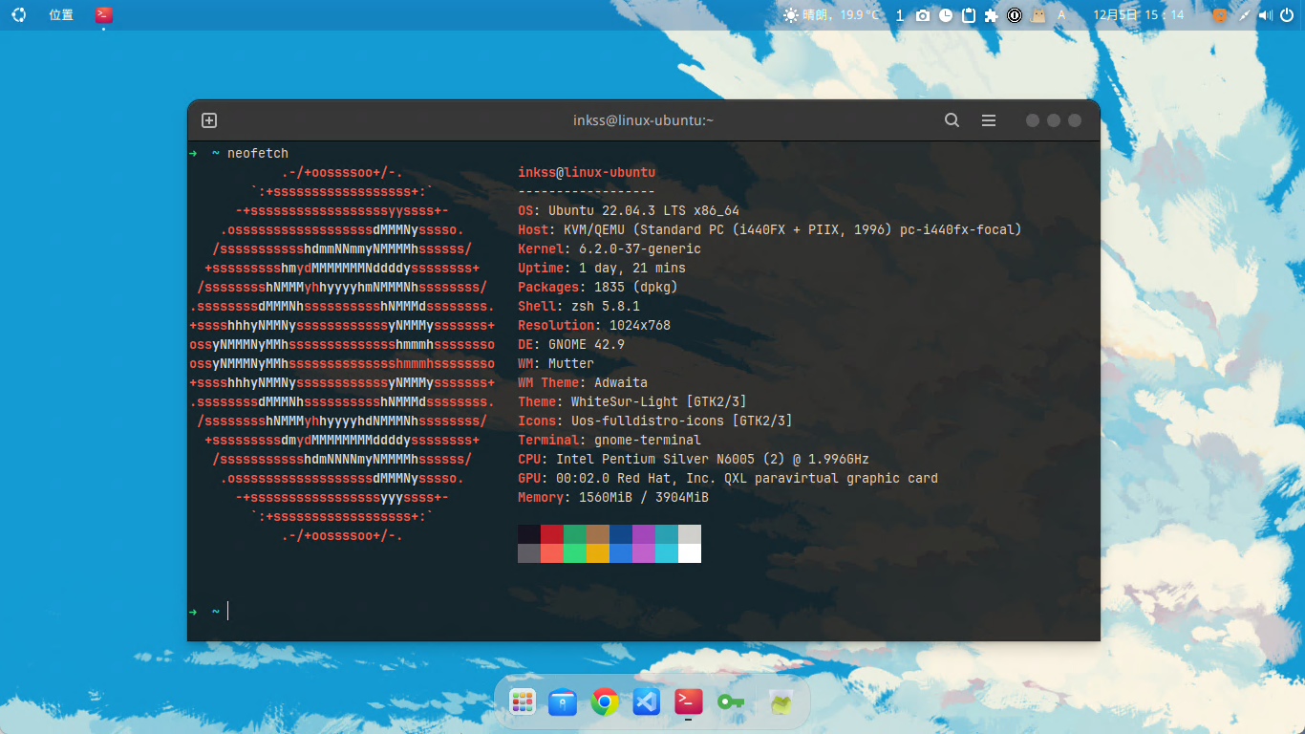Image resolution: width=1305 pixels, height=734 pixels.
Task: Open the green key app in dock
Action: coord(731,702)
